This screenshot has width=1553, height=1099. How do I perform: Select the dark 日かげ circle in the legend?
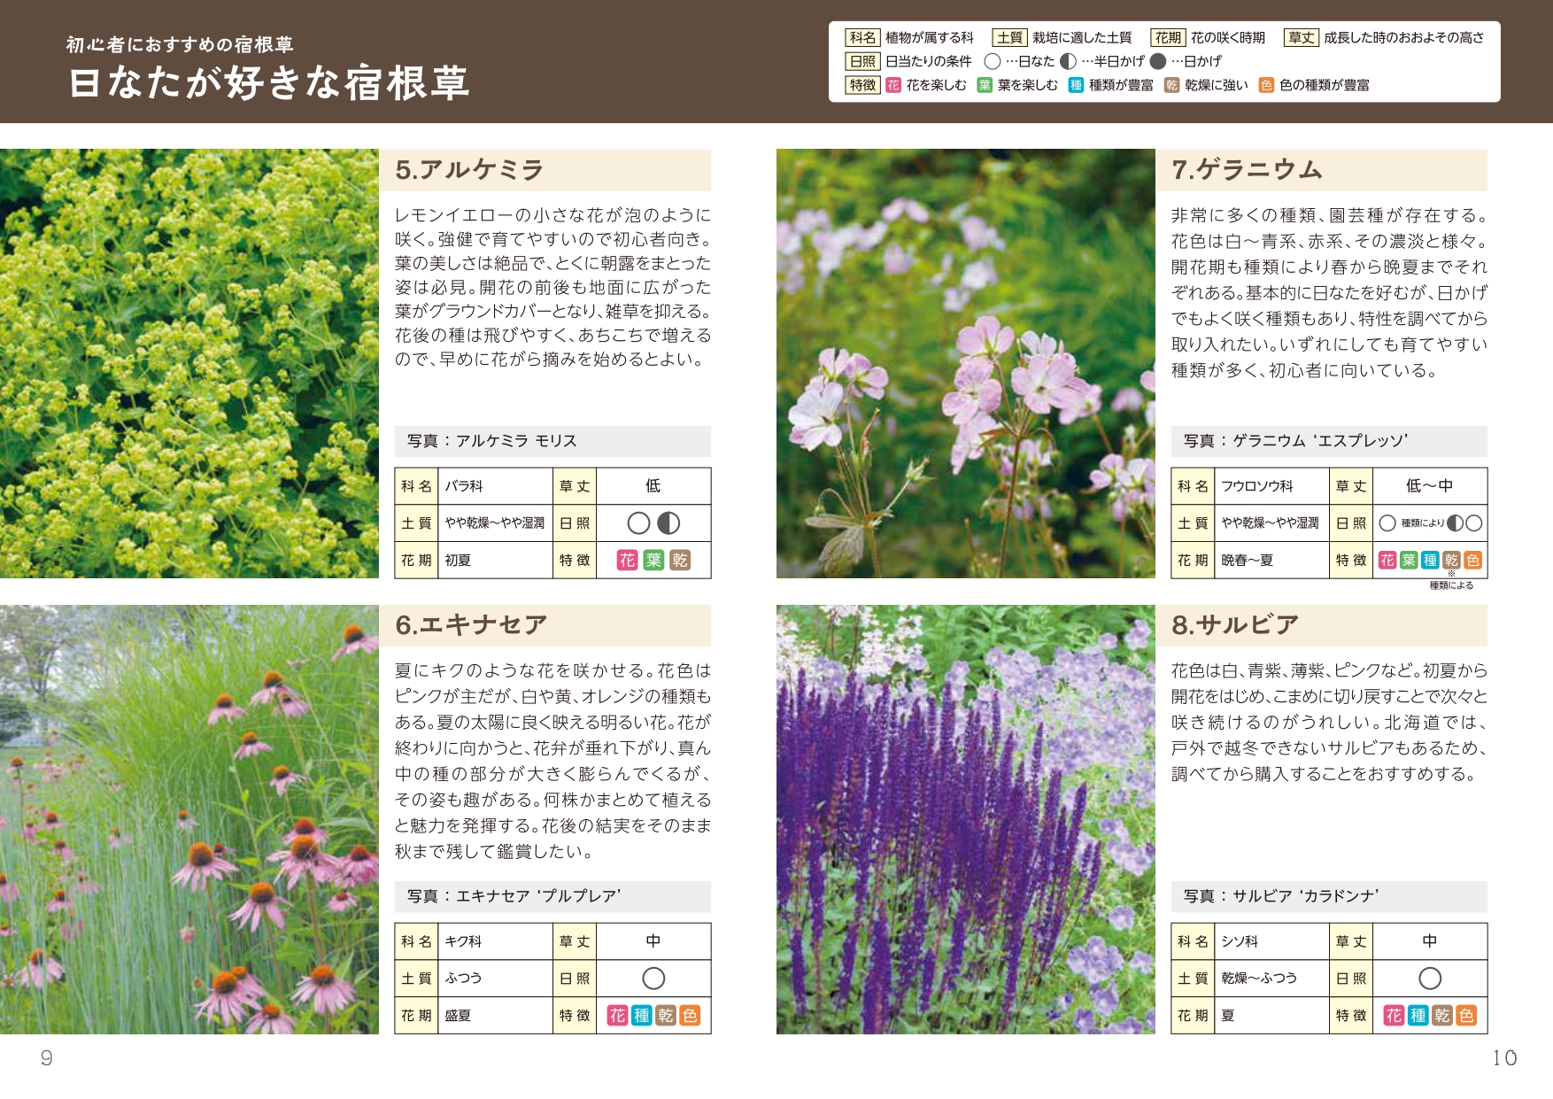coord(1157,61)
